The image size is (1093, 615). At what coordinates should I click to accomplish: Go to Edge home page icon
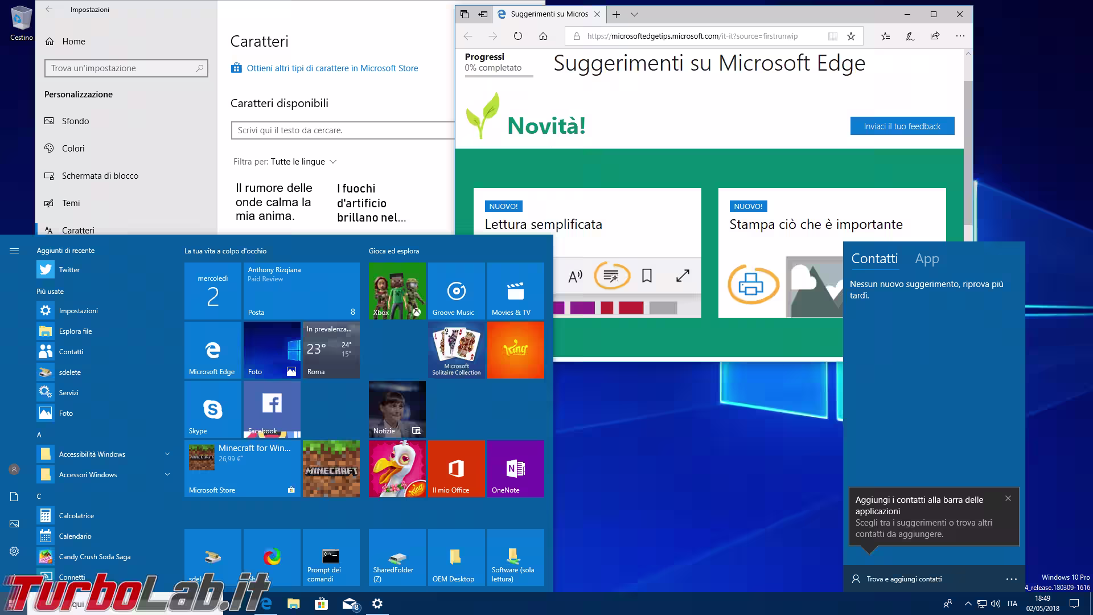(543, 36)
